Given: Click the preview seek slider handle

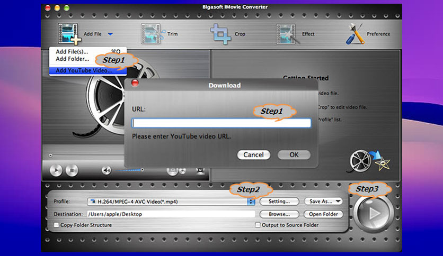Looking at the screenshot, I should point(50,156).
